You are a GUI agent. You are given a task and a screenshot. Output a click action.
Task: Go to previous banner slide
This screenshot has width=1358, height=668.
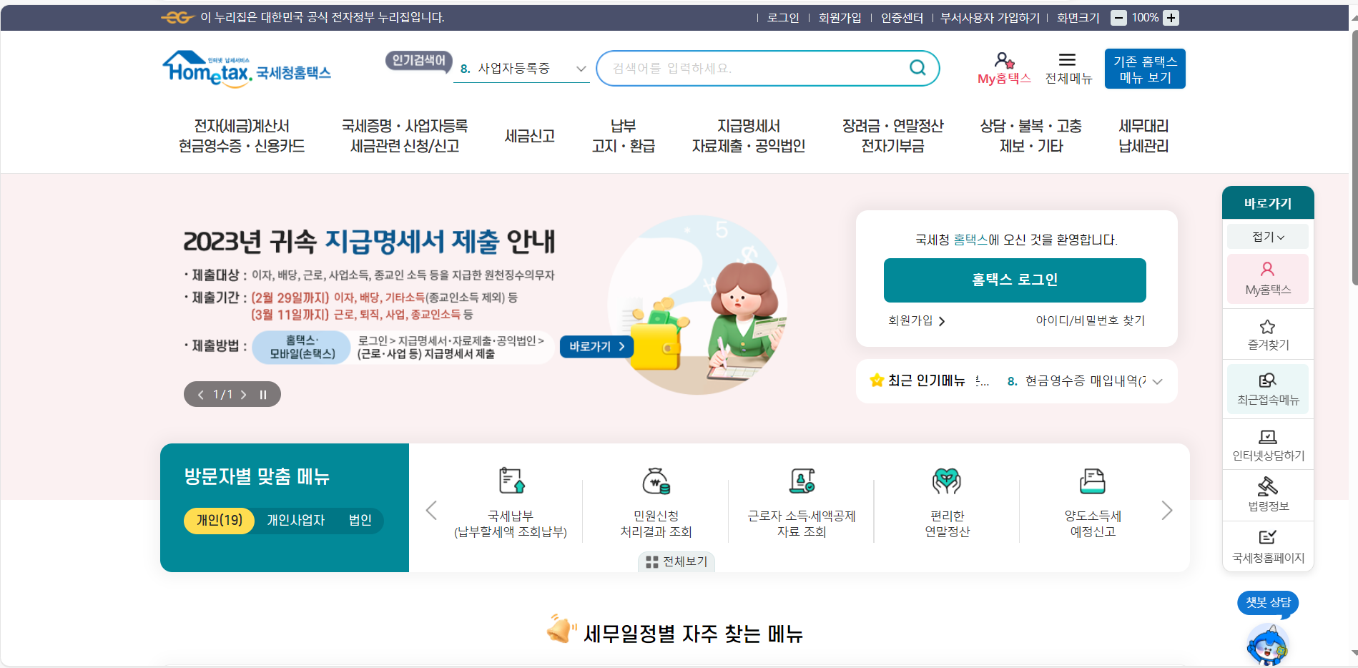coord(201,395)
